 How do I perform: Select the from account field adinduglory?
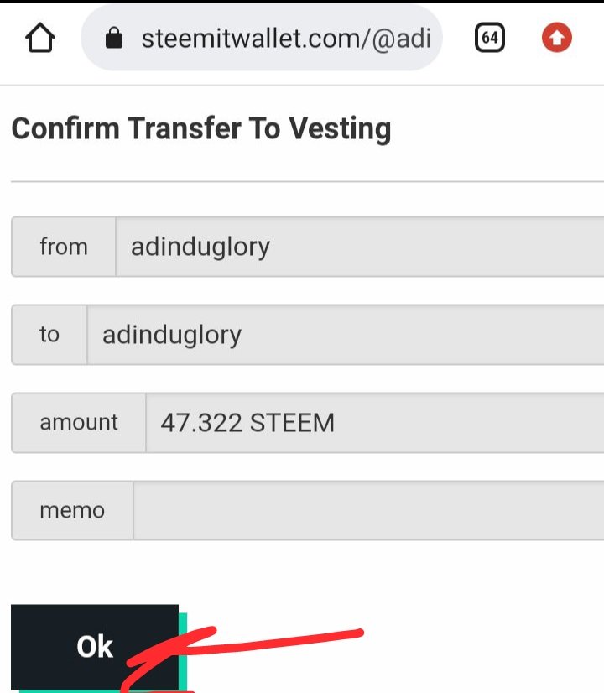(x=359, y=247)
